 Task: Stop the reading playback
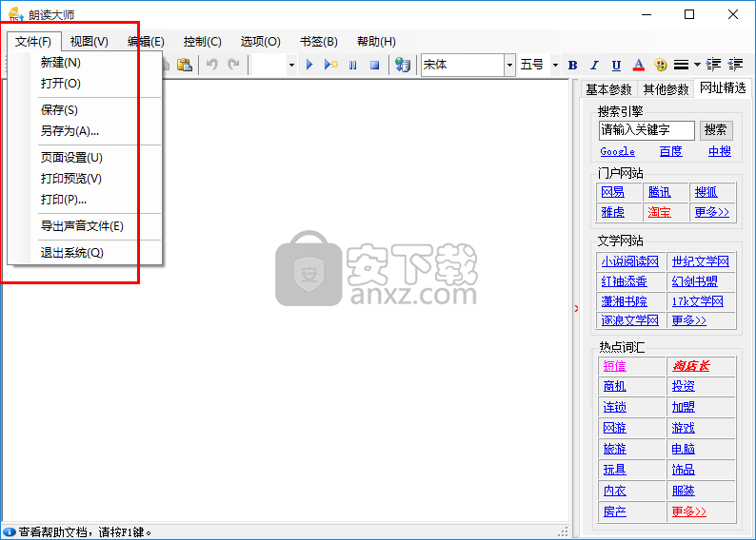tap(374, 65)
